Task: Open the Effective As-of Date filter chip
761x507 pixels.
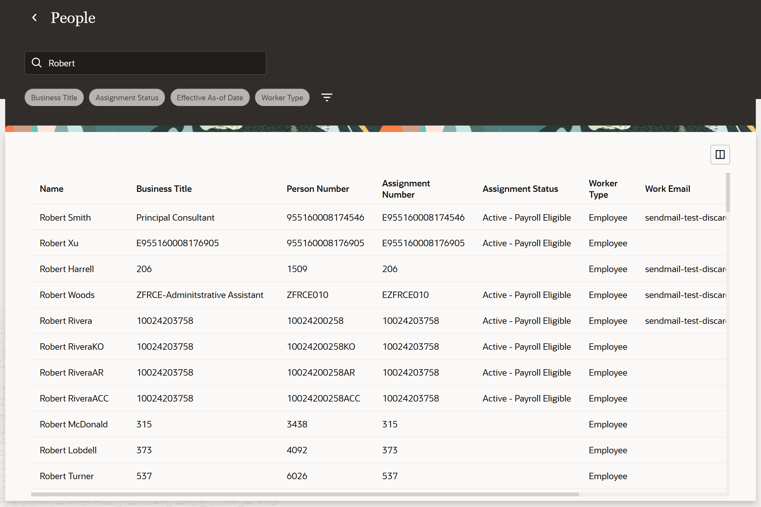Action: pos(210,98)
